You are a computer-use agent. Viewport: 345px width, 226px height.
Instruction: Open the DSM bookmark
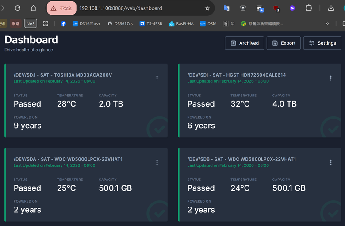(x=208, y=23)
